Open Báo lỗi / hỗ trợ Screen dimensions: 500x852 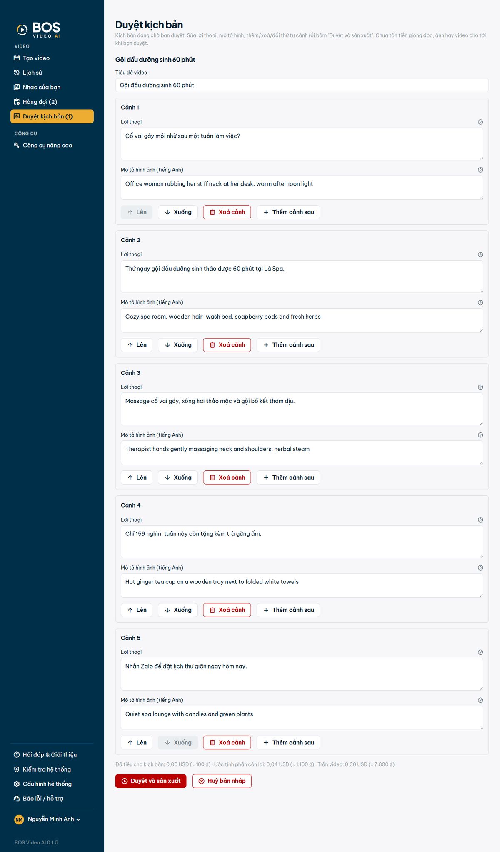tap(52, 798)
